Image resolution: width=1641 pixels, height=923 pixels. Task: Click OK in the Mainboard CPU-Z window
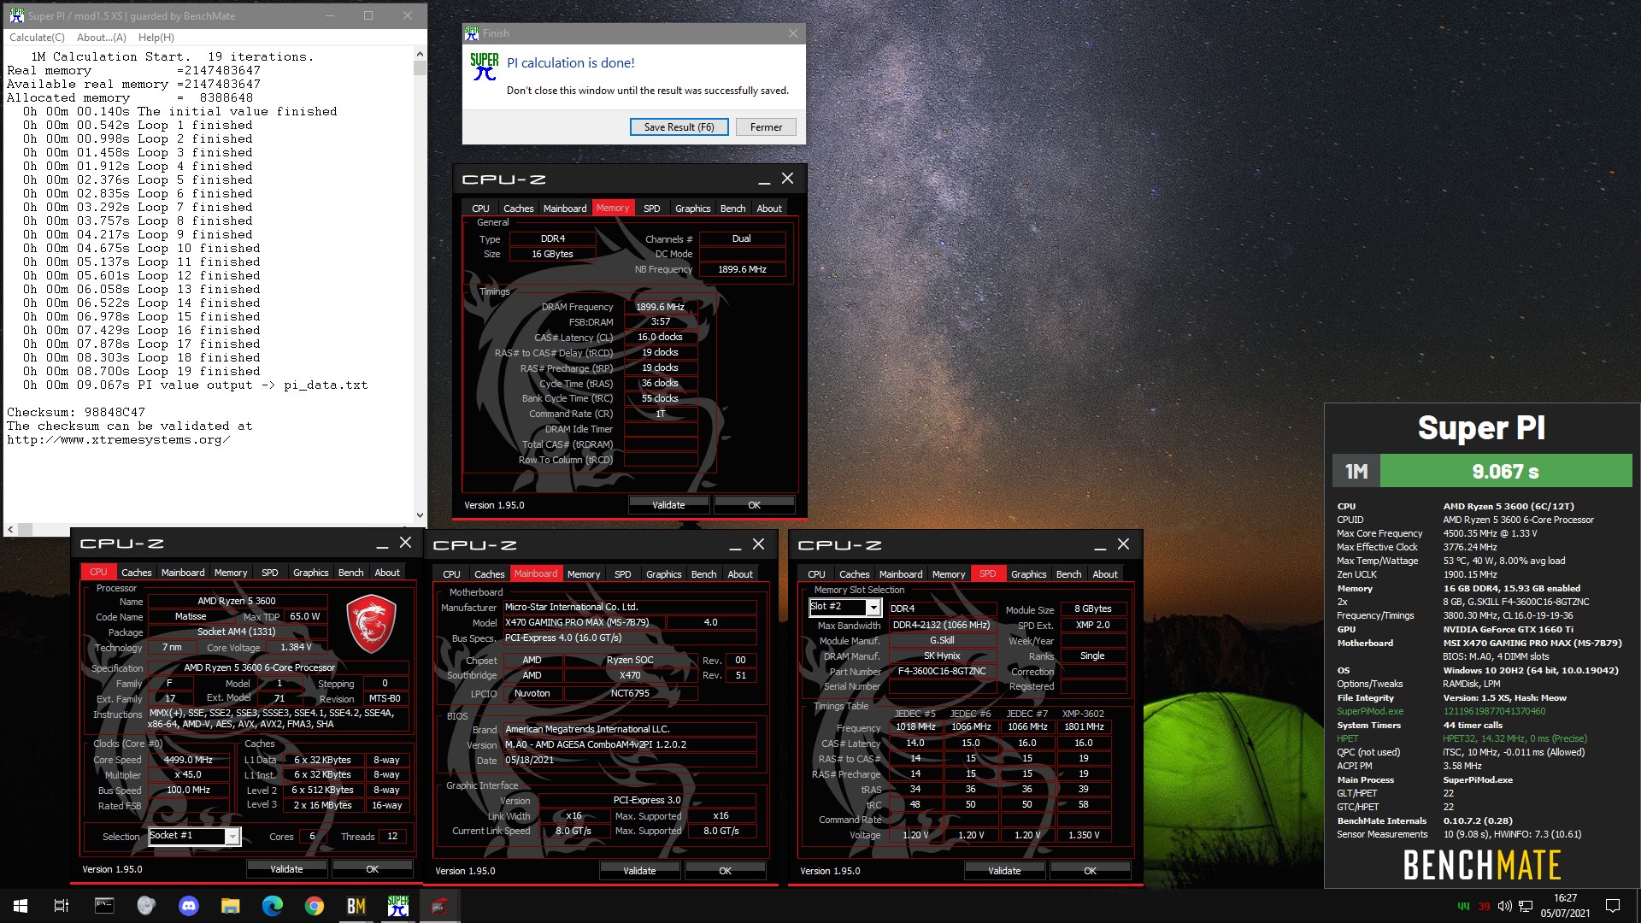point(725,871)
